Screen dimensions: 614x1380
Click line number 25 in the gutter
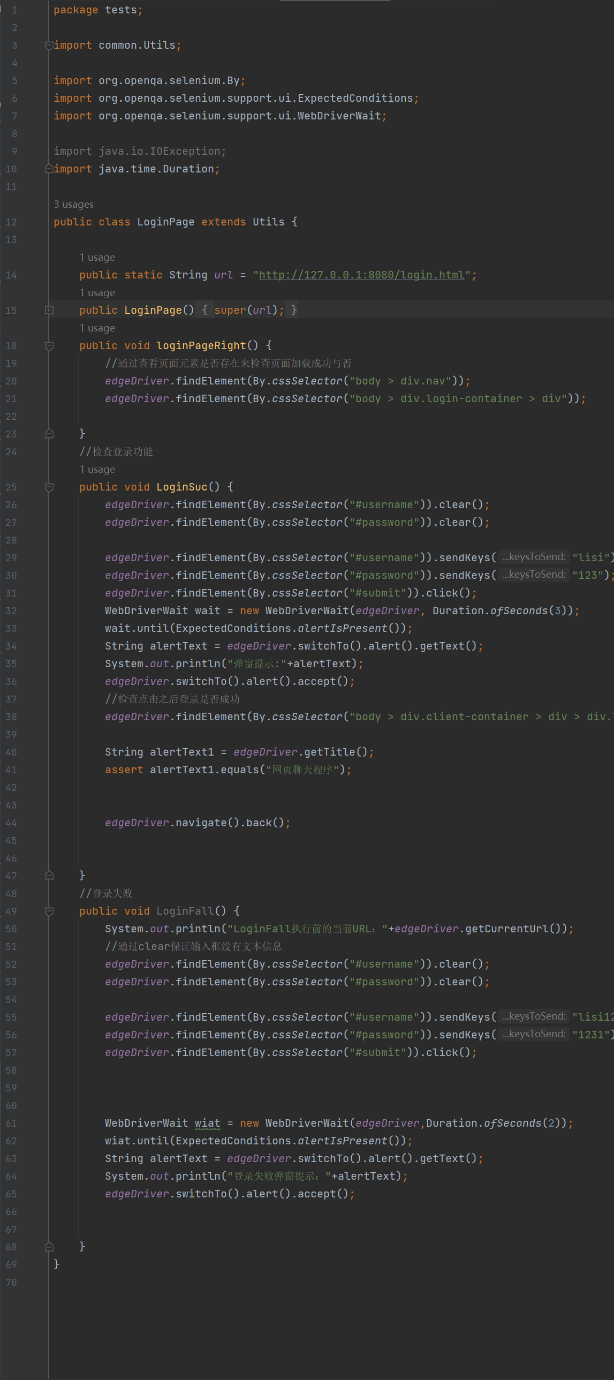[x=11, y=487]
